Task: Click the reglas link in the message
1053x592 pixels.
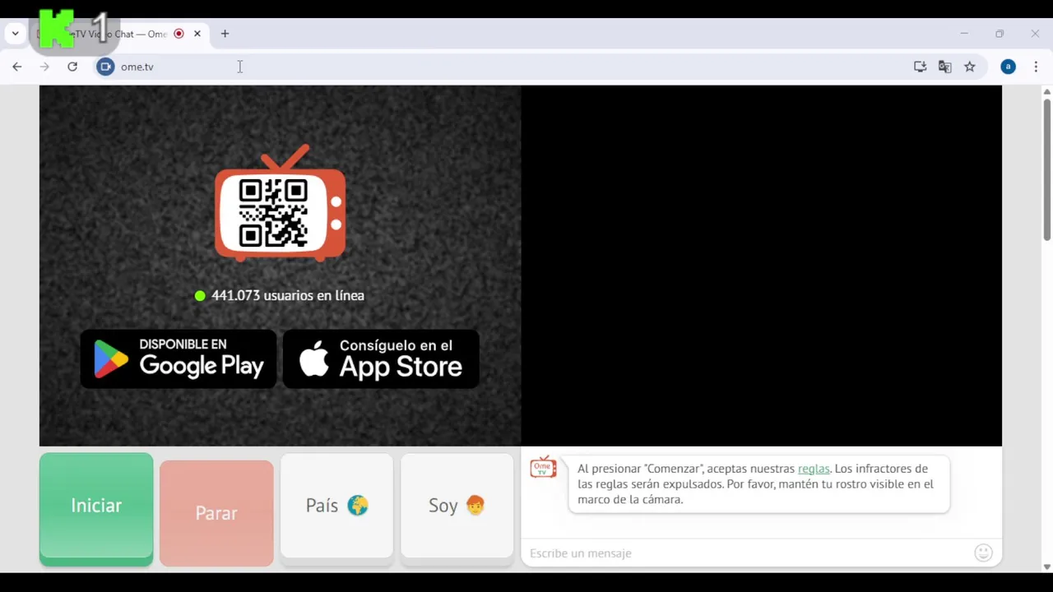Action: 814,469
